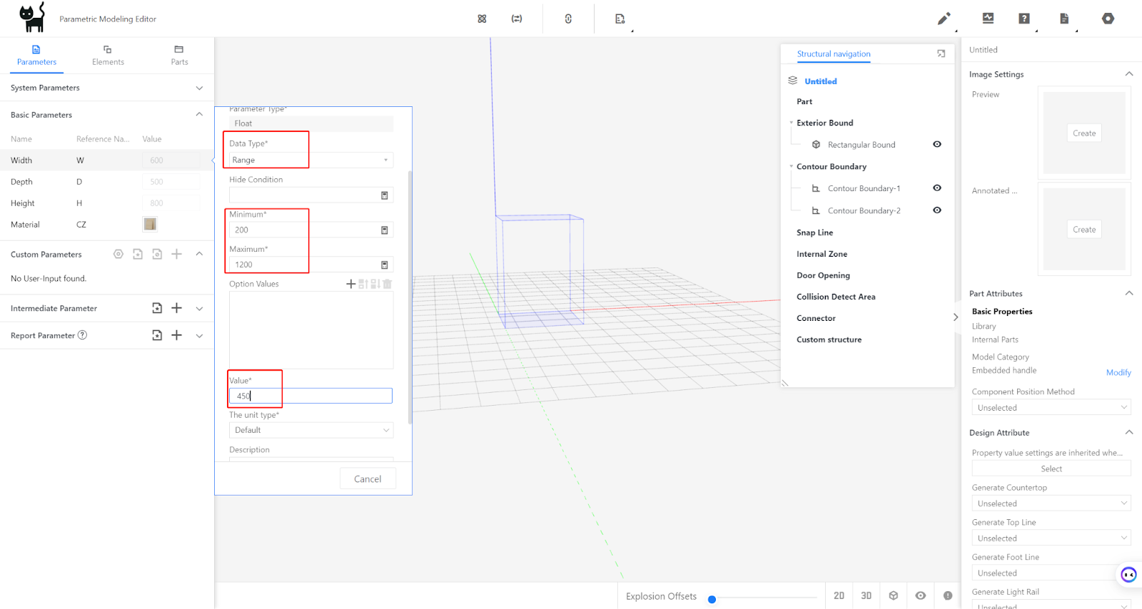1142x609 pixels.
Task: Click the Material color swatch
Action: (x=150, y=225)
